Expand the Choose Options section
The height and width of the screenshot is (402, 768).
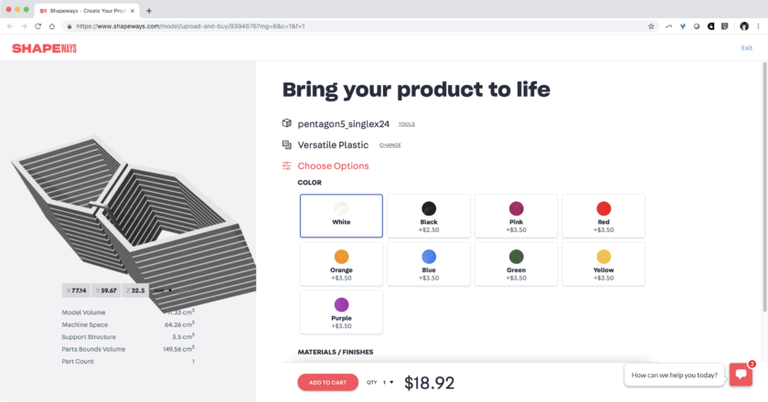[333, 166]
